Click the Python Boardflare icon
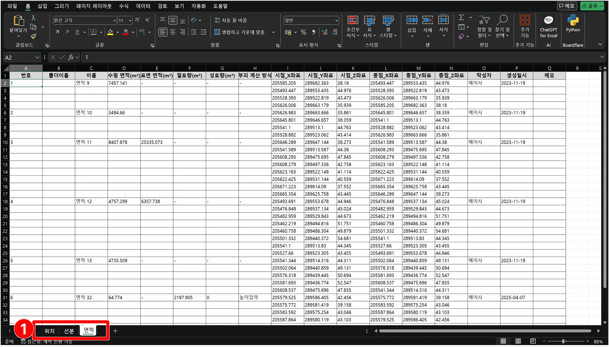The height and width of the screenshot is (347, 609). pos(573,24)
